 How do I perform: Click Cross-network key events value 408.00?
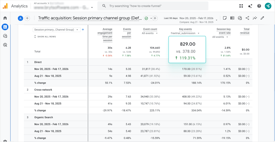pyautogui.click(x=186, y=97)
